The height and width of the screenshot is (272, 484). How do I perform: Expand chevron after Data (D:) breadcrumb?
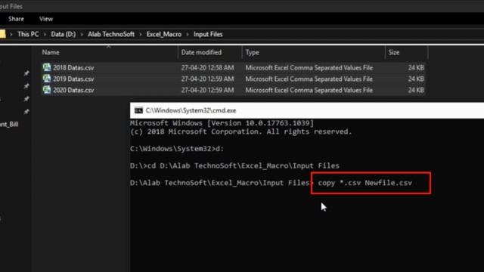82,35
